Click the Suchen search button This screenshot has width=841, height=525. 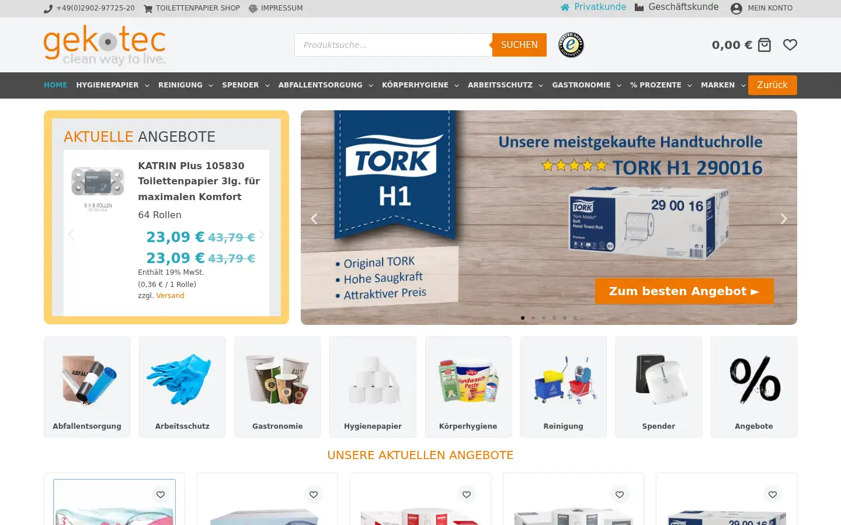519,45
